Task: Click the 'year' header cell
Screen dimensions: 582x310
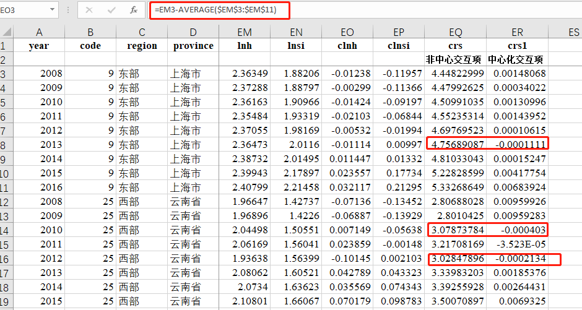Action: (39, 45)
